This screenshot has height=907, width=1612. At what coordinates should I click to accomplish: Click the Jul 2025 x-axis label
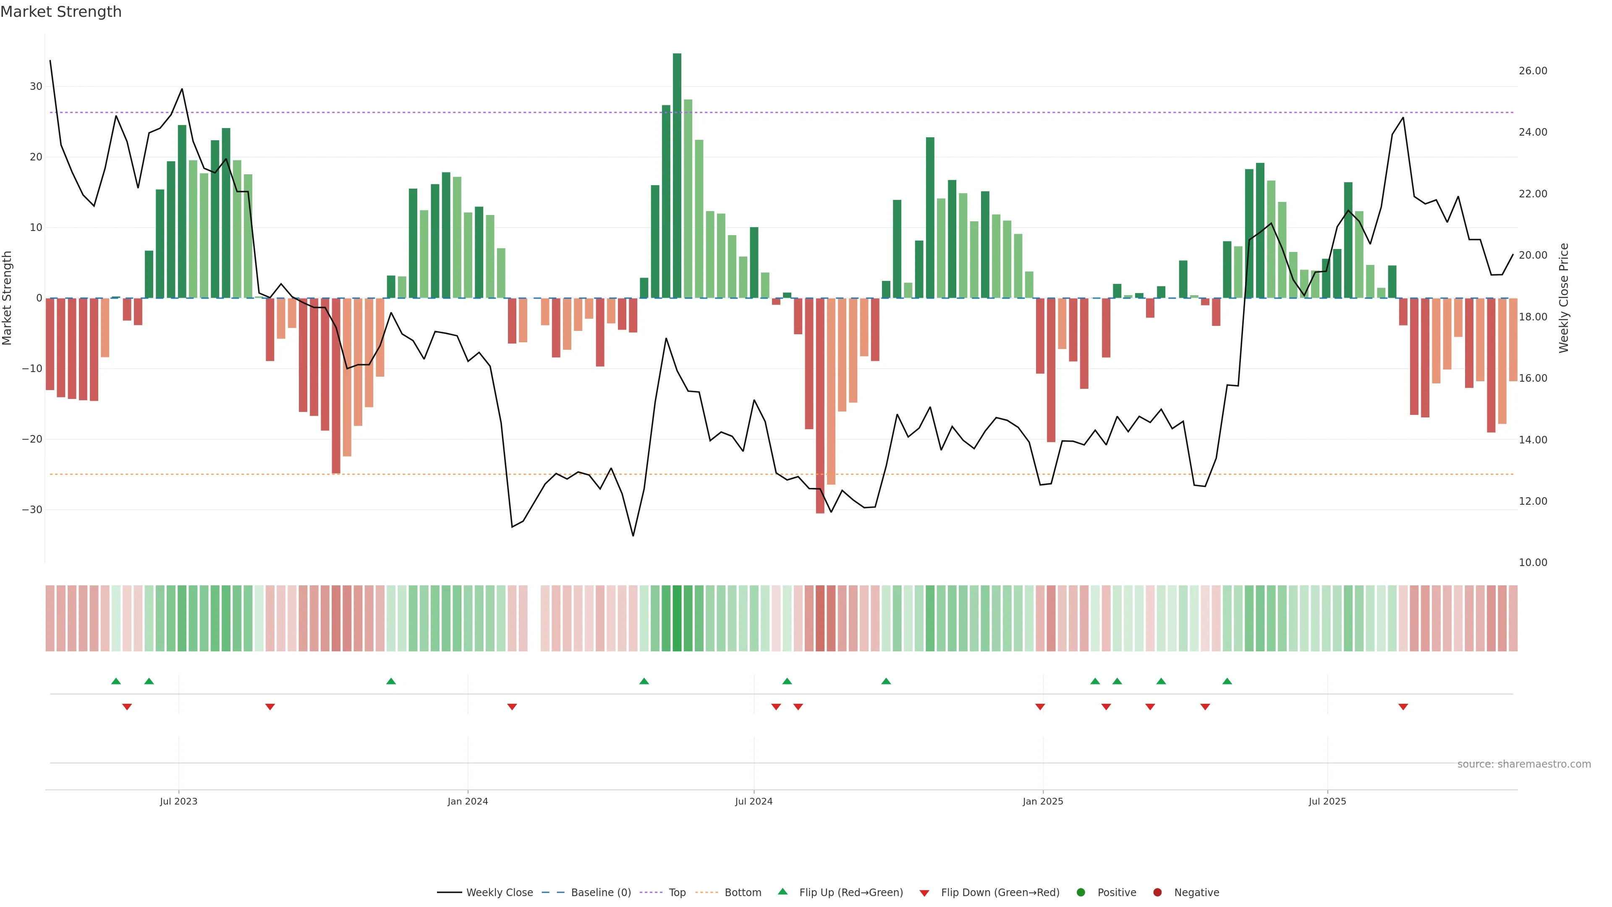click(1327, 801)
